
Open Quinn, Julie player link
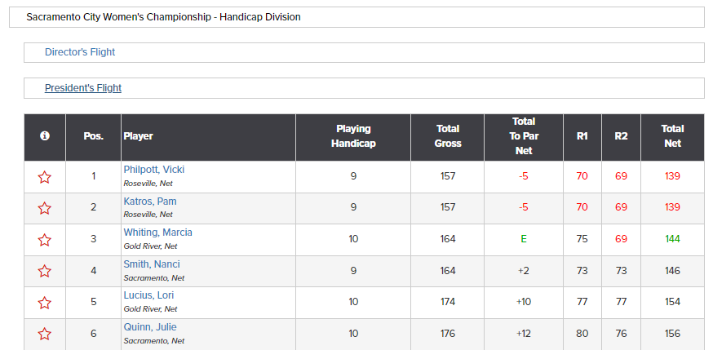tap(150, 327)
